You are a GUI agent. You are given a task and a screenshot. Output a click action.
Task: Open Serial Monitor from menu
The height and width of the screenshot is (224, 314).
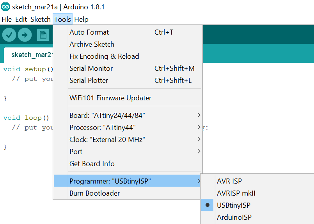click(x=128, y=68)
